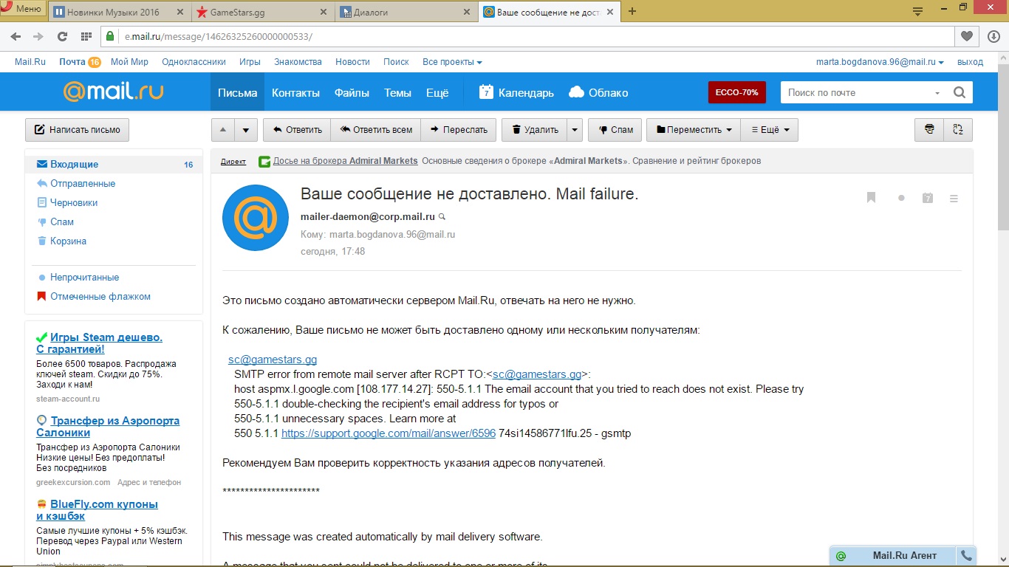1009x567 pixels.
Task: Open Контакты tab
Action: click(x=295, y=92)
